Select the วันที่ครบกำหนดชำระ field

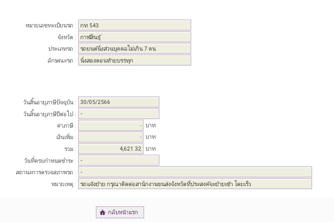coord(118,160)
